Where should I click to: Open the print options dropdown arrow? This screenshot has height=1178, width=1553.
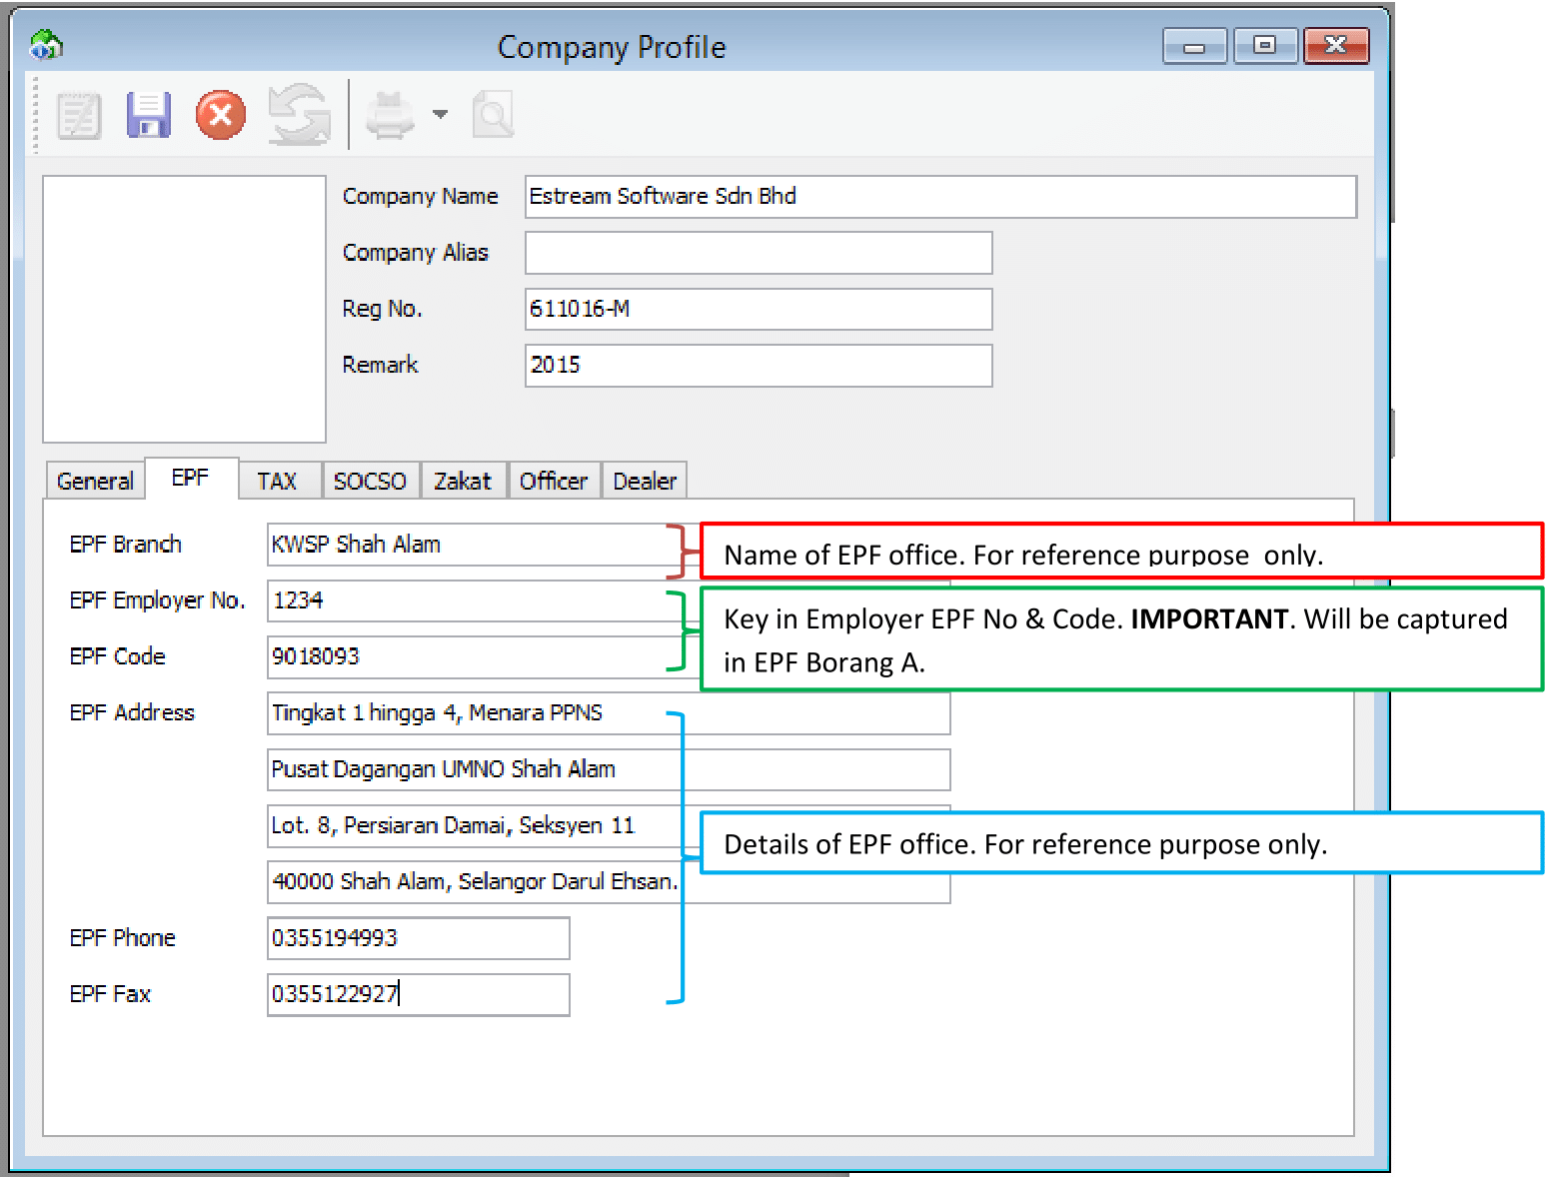pos(440,115)
